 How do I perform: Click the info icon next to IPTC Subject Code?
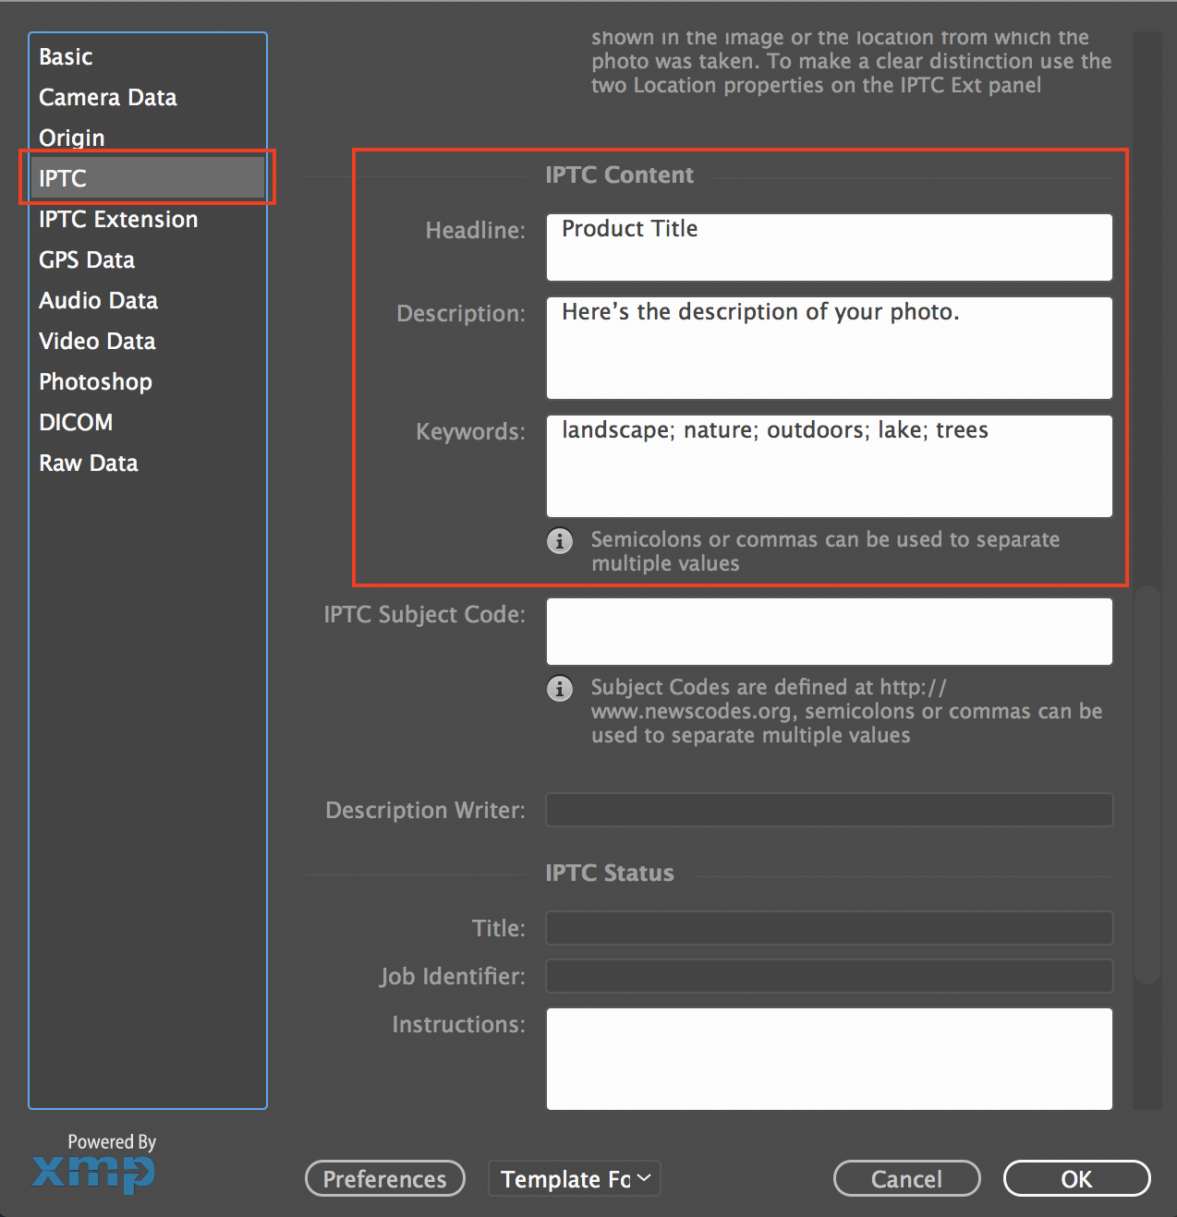560,689
